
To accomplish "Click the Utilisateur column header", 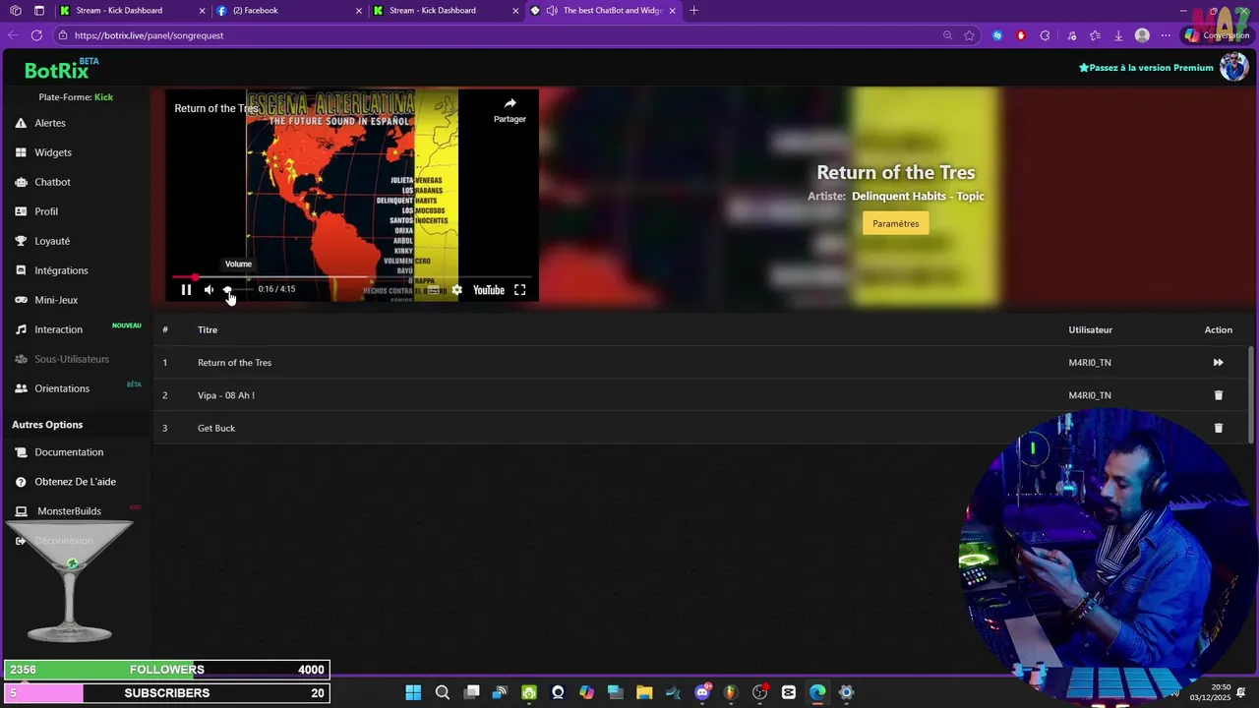I will pyautogui.click(x=1090, y=329).
